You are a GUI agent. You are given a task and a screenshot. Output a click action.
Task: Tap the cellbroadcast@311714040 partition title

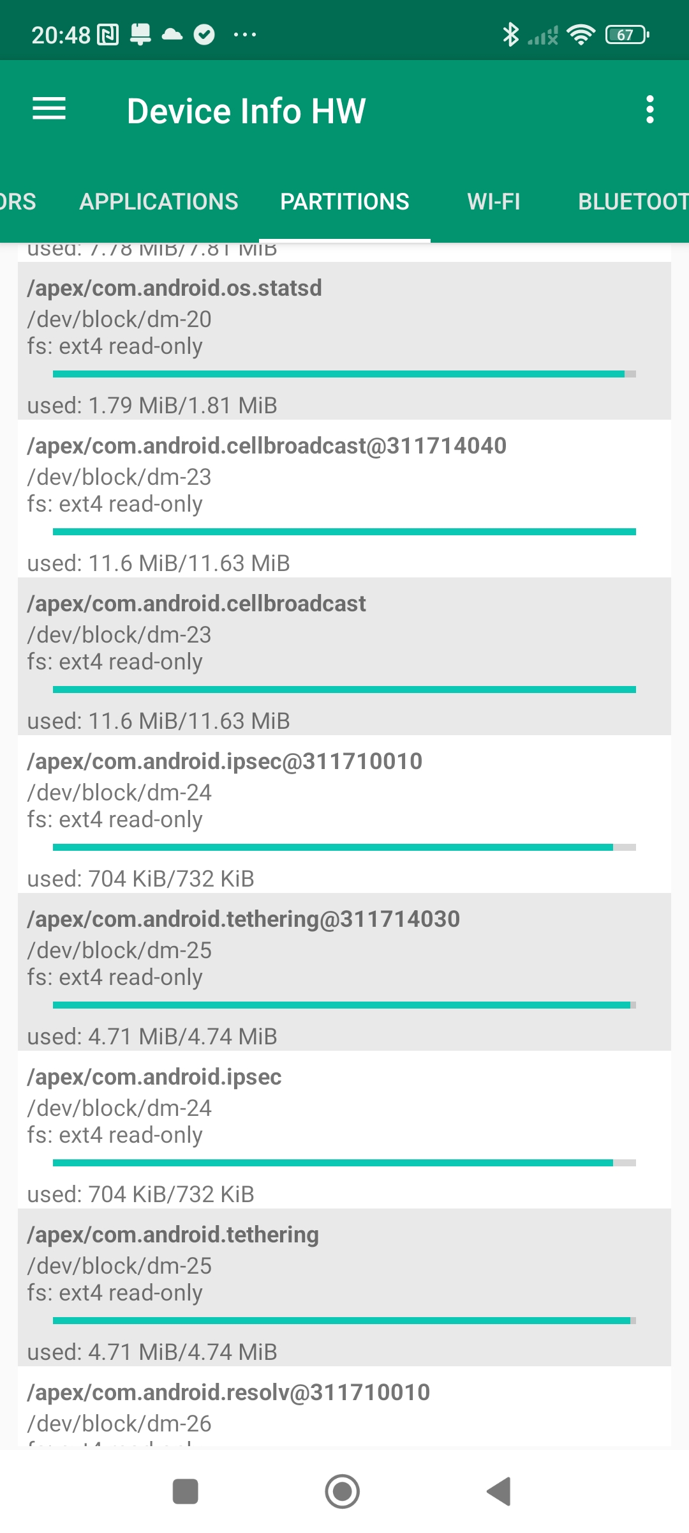tap(266, 446)
